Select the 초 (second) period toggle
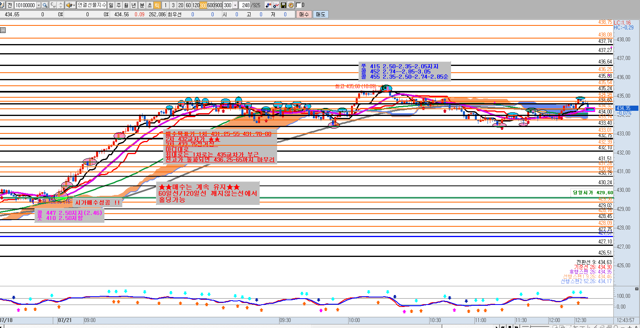640x328 pixels. 150,5
